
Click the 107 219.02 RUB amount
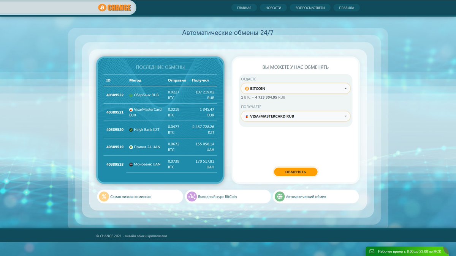tap(205, 95)
